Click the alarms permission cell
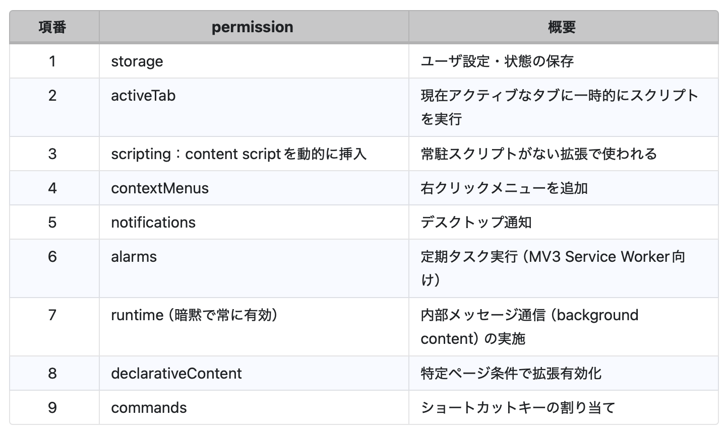The width and height of the screenshot is (727, 435). coord(134,257)
